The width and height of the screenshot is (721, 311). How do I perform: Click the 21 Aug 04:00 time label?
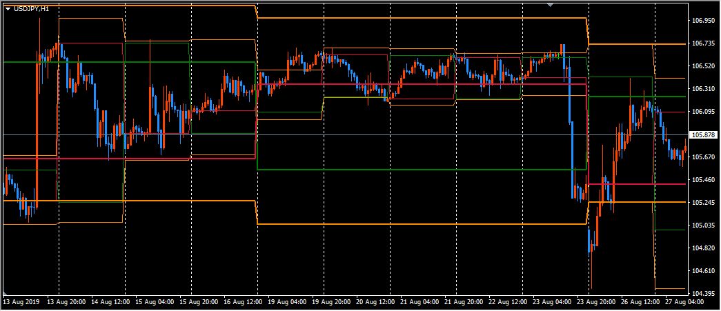click(419, 302)
